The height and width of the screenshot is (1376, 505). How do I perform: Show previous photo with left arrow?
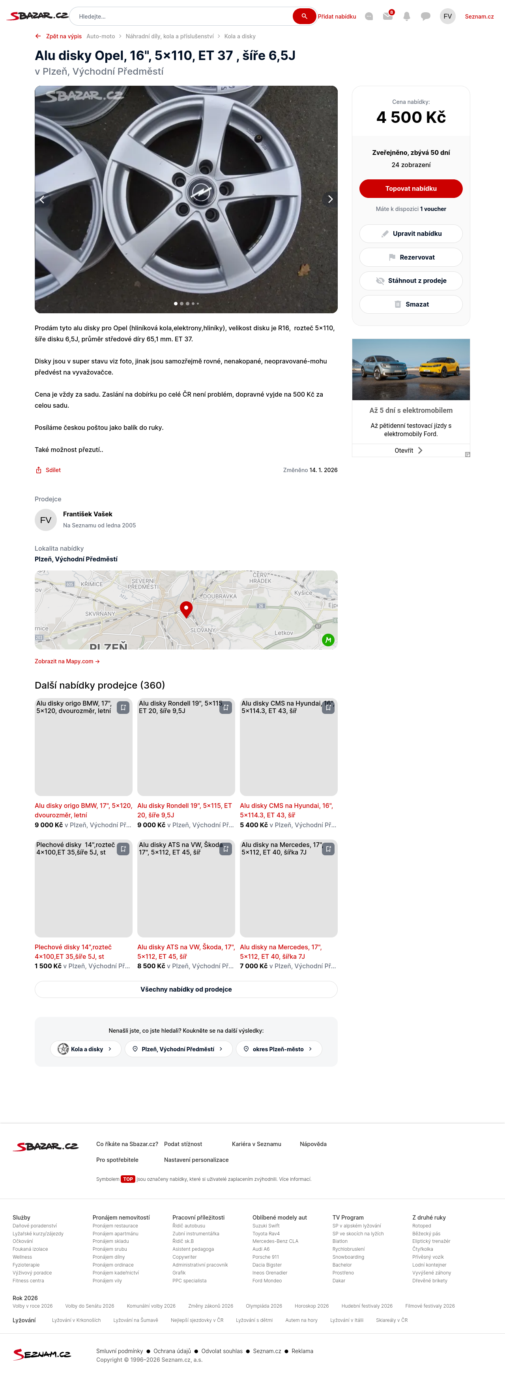tap(42, 199)
